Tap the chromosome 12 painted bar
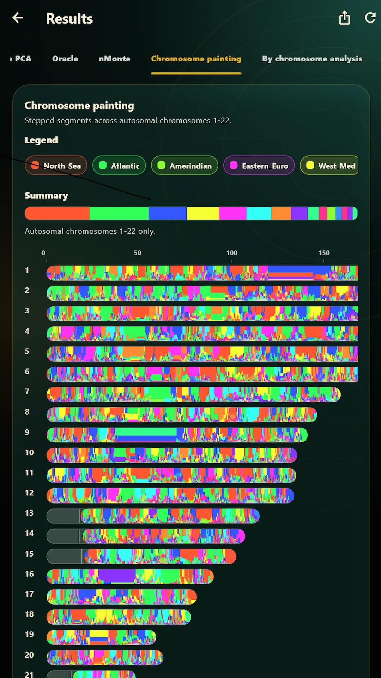This screenshot has width=381, height=678. [170, 495]
